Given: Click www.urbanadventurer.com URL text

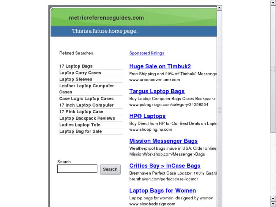Looking at the screenshot, I should pos(155,80).
